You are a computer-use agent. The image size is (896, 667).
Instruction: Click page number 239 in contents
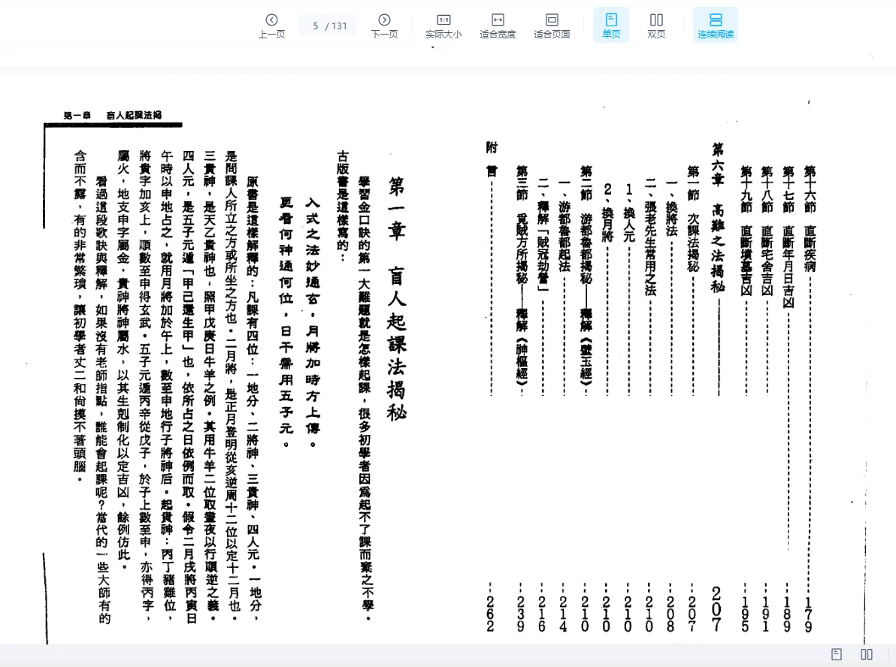point(521,614)
